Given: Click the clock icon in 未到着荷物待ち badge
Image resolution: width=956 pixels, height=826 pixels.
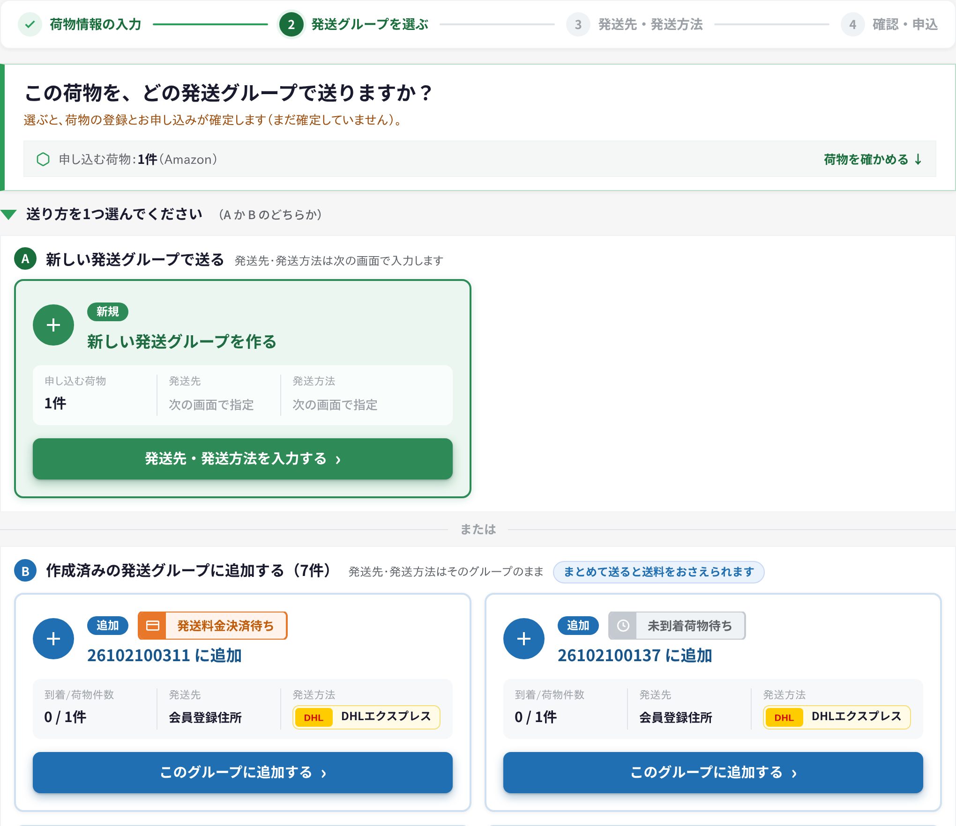Looking at the screenshot, I should (x=623, y=626).
